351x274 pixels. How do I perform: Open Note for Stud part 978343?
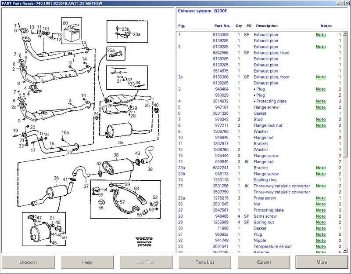tap(320, 120)
